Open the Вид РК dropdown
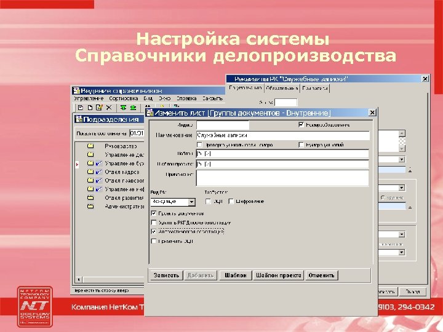Image resolution: width=443 pixels, height=332 pixels. click(191, 202)
